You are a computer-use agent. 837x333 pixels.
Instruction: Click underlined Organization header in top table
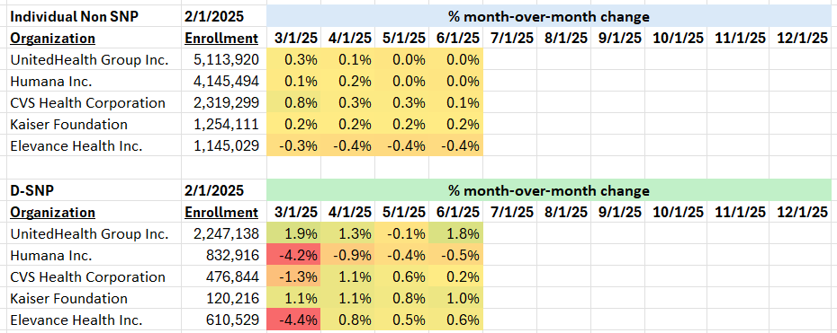coord(53,39)
